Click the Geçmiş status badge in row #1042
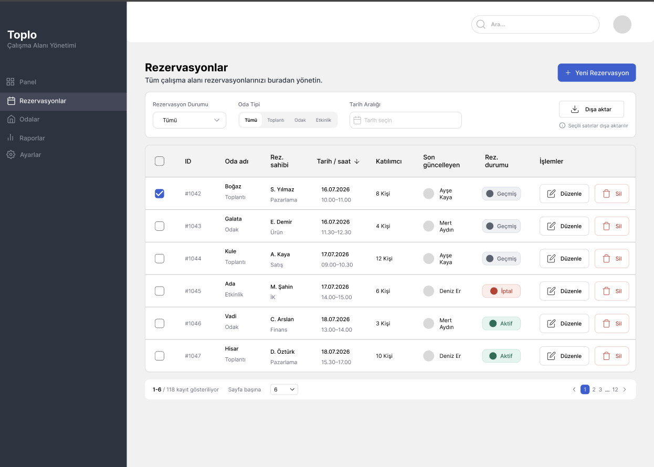Viewport: 654px width, 467px height. pos(501,194)
